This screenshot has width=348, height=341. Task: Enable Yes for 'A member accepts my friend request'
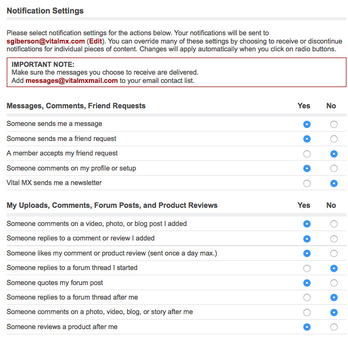(307, 154)
